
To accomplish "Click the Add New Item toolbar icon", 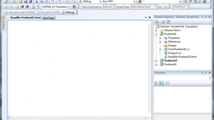I will 13,1.
